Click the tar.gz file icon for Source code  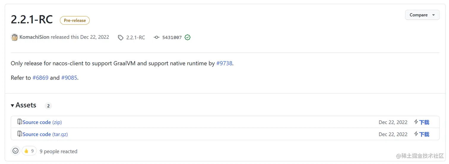(x=20, y=134)
